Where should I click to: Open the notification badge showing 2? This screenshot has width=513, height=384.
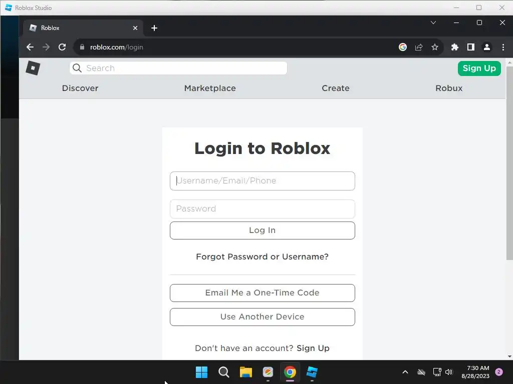coord(498,372)
